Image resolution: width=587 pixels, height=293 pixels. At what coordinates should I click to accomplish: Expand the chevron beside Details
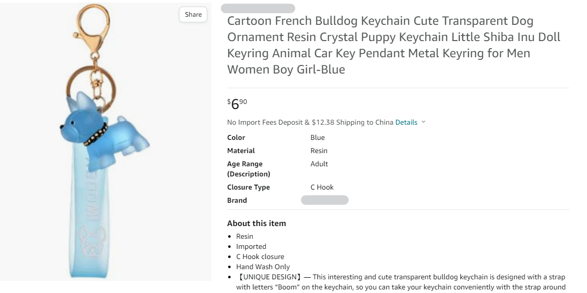[424, 122]
